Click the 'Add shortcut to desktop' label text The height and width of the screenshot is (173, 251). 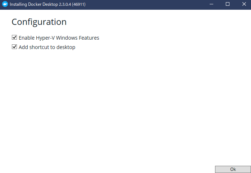[x=47, y=47]
